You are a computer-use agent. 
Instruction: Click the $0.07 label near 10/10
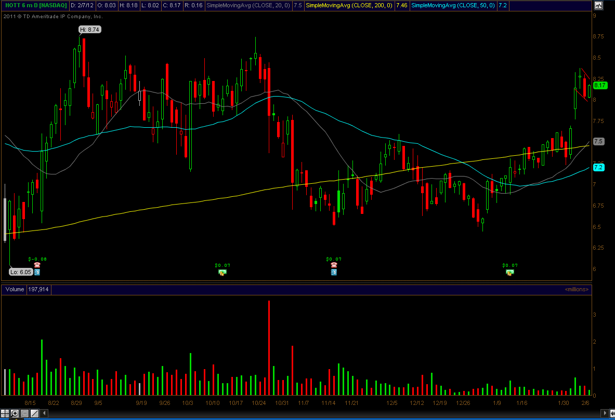[x=223, y=265]
